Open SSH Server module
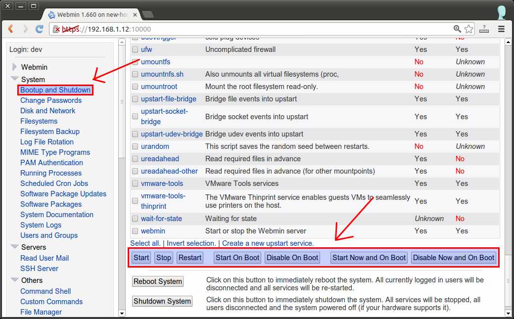Screen dimensions: 514x319 pos(39,269)
